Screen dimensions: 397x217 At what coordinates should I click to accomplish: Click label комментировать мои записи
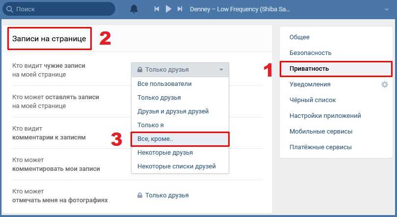56,169
